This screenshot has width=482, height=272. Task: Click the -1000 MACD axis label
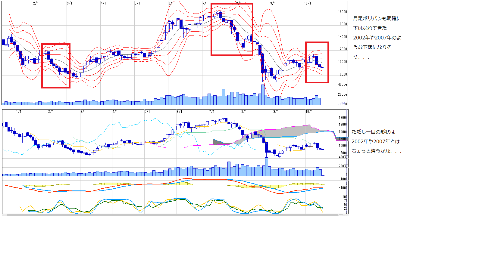click(x=343, y=188)
